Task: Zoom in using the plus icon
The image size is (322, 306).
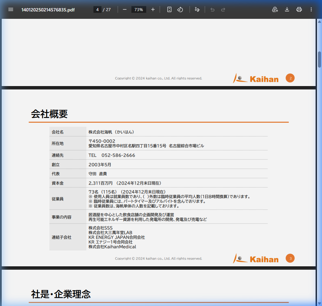Action: 153,9
